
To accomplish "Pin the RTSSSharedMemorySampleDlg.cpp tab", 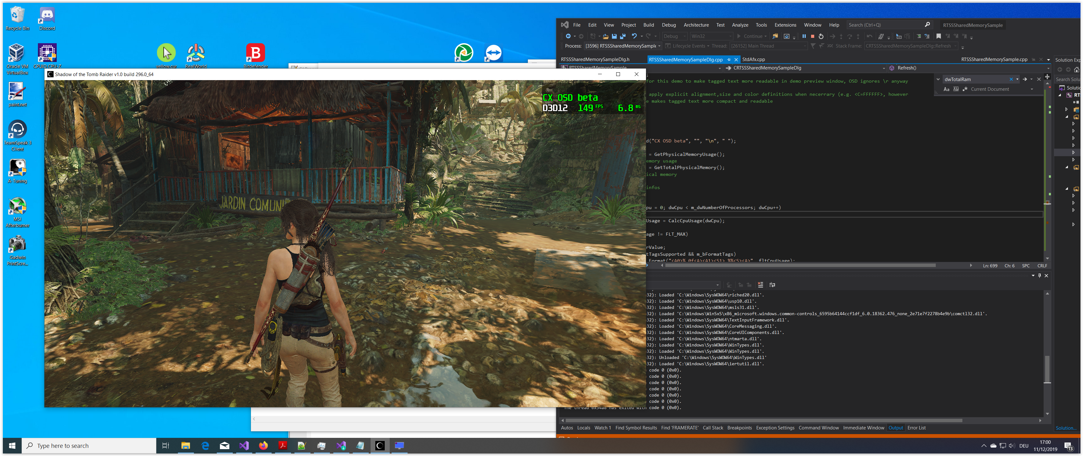I will (729, 60).
